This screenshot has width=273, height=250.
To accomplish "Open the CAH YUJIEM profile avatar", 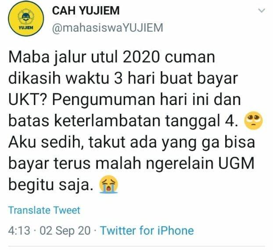I will [x=26, y=18].
